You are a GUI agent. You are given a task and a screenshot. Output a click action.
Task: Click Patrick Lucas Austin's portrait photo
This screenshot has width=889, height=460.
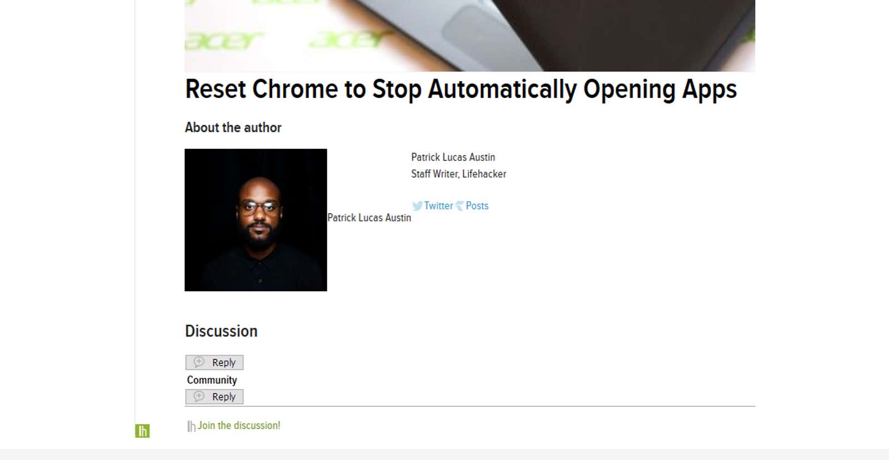[x=256, y=220]
